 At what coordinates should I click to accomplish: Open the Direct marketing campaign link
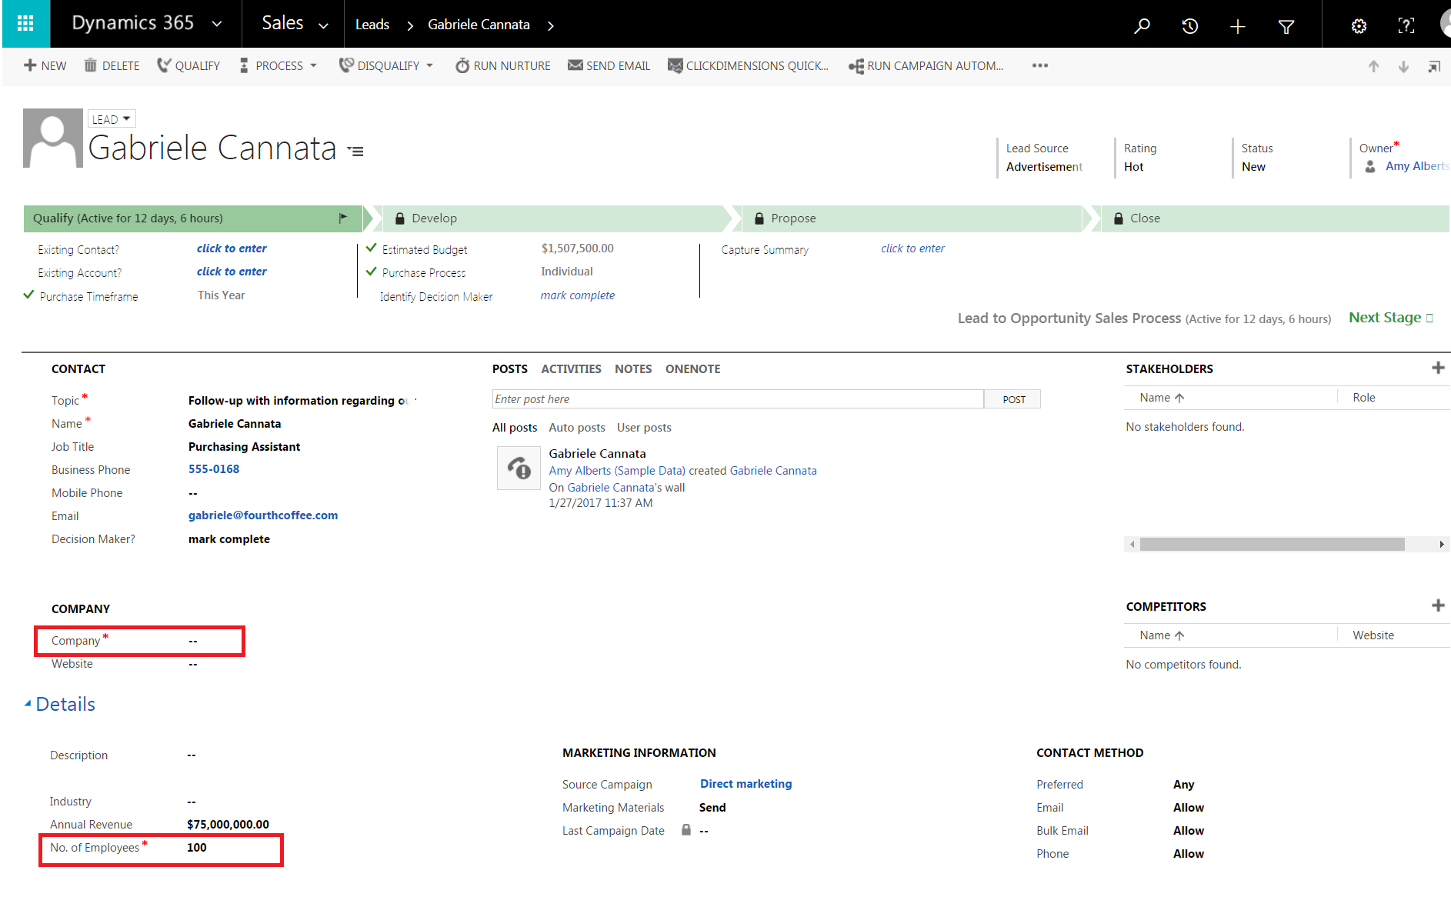click(x=746, y=784)
